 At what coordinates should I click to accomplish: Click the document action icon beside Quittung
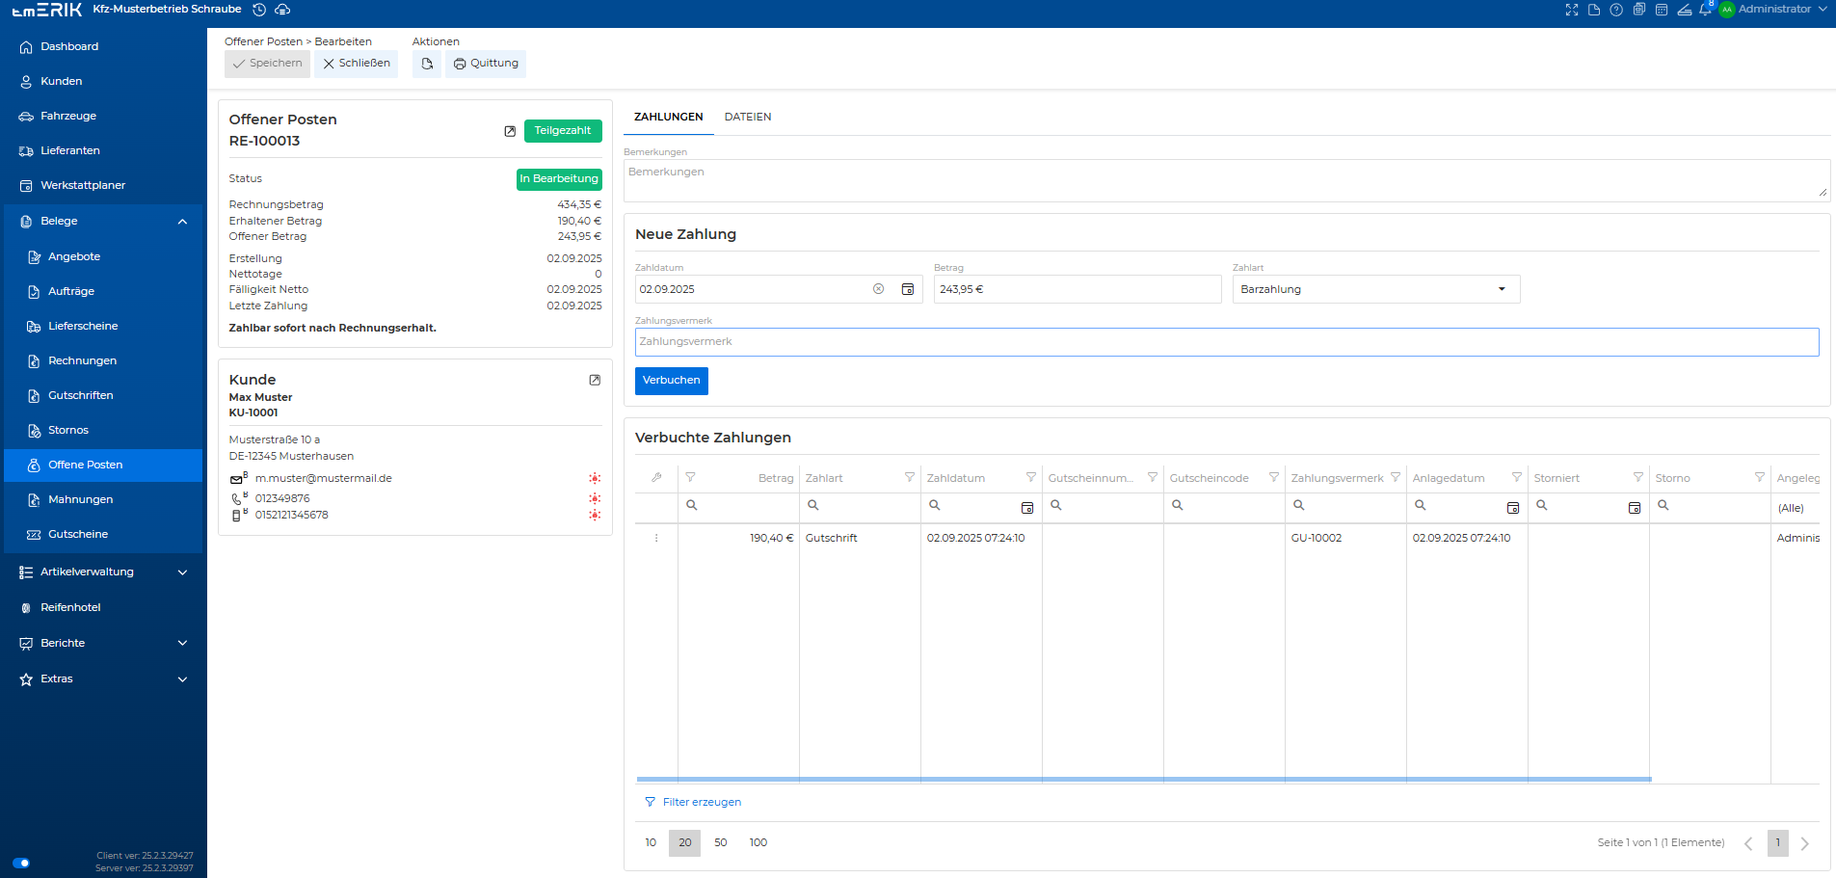pos(427,64)
